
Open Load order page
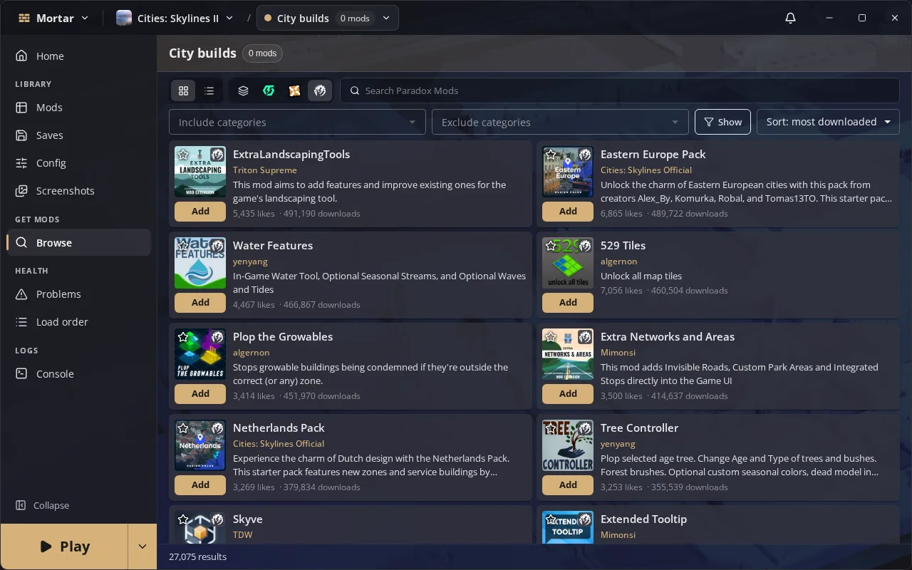[78, 321]
